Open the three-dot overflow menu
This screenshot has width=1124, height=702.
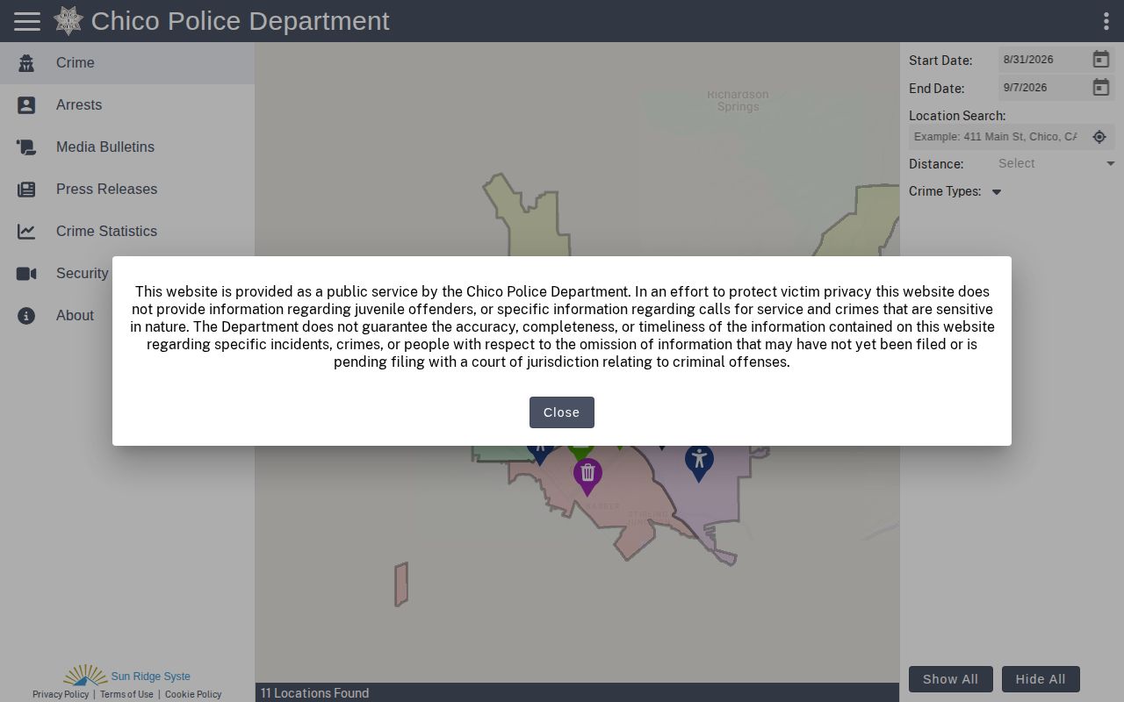point(1106,21)
